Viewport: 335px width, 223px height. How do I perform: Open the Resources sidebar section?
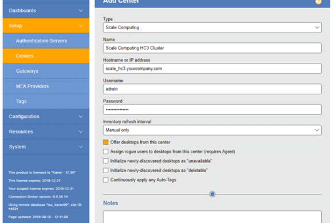click(x=46, y=132)
